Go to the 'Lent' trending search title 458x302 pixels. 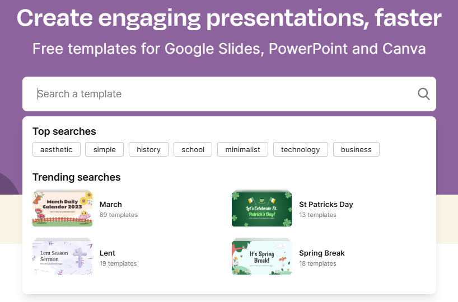[108, 253]
